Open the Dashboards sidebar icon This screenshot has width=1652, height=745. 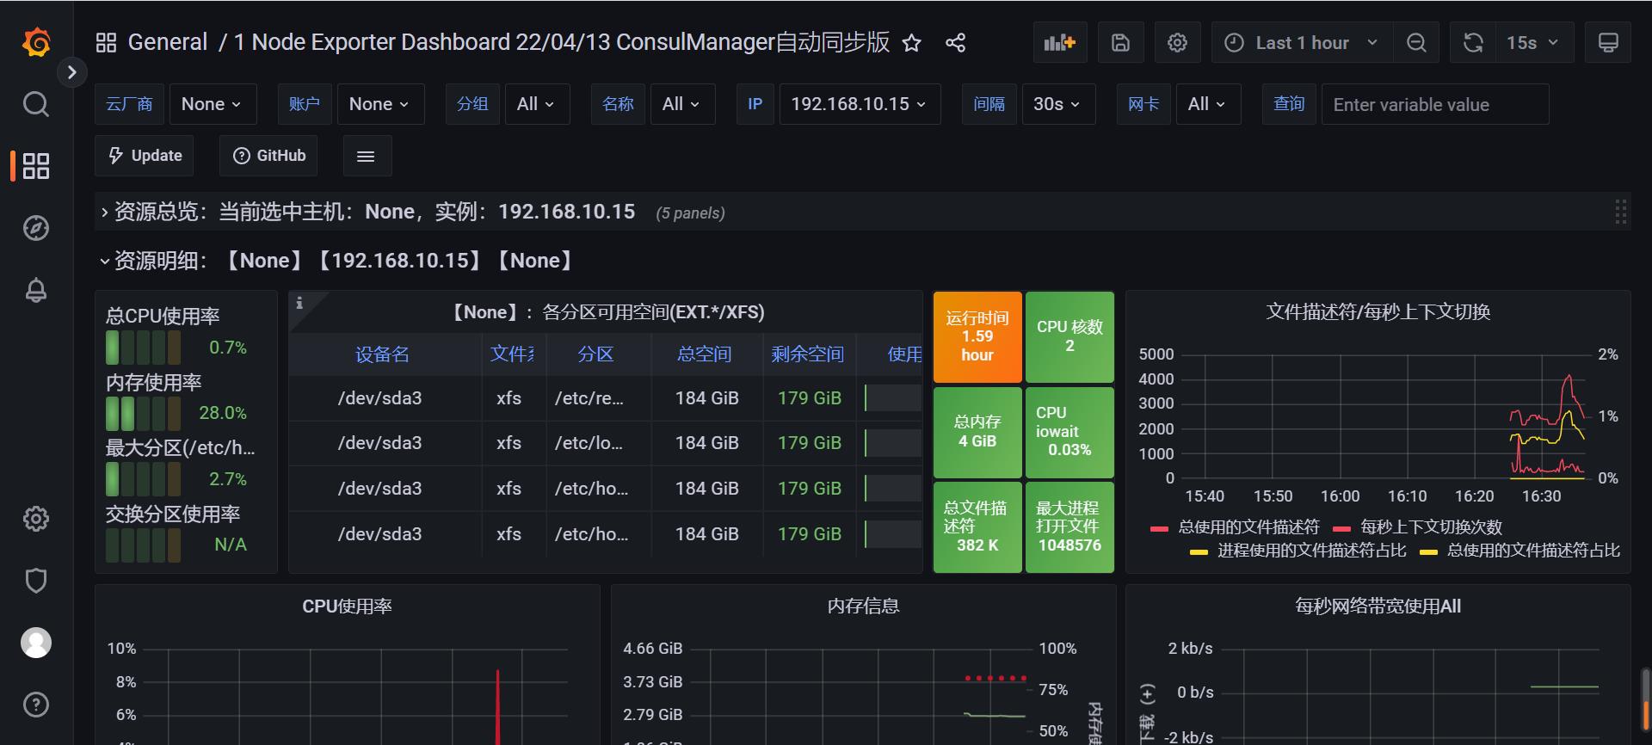pyautogui.click(x=36, y=166)
